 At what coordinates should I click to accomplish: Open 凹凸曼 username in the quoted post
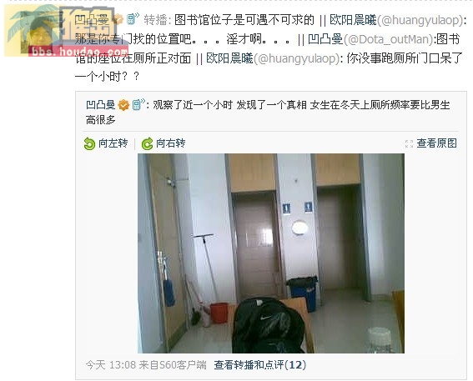(x=100, y=105)
